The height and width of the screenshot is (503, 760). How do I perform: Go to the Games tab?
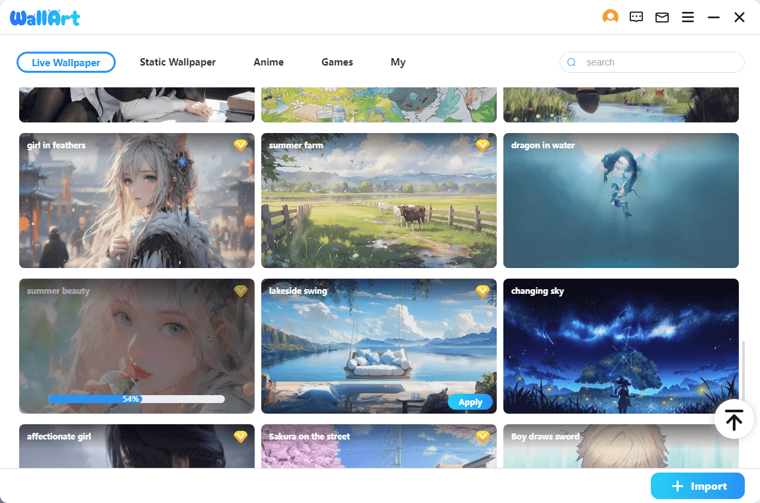tap(337, 62)
